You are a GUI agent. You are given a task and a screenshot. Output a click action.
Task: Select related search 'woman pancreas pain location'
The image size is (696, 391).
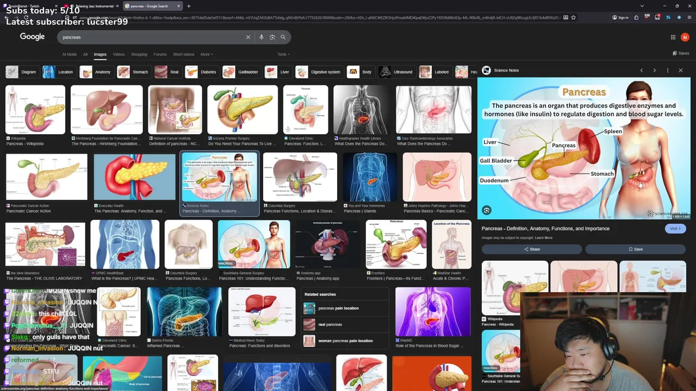(345, 340)
